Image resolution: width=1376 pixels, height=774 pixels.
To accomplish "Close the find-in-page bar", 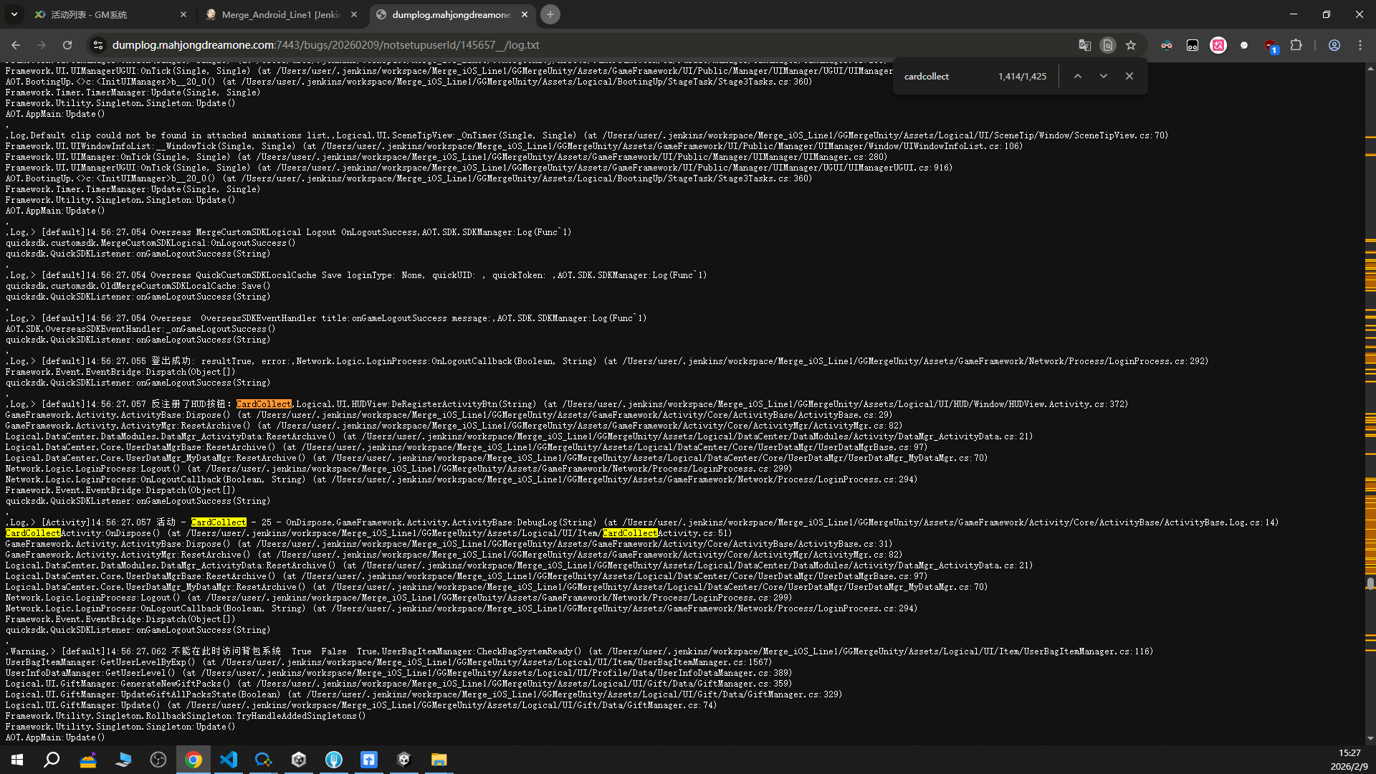I will point(1129,76).
